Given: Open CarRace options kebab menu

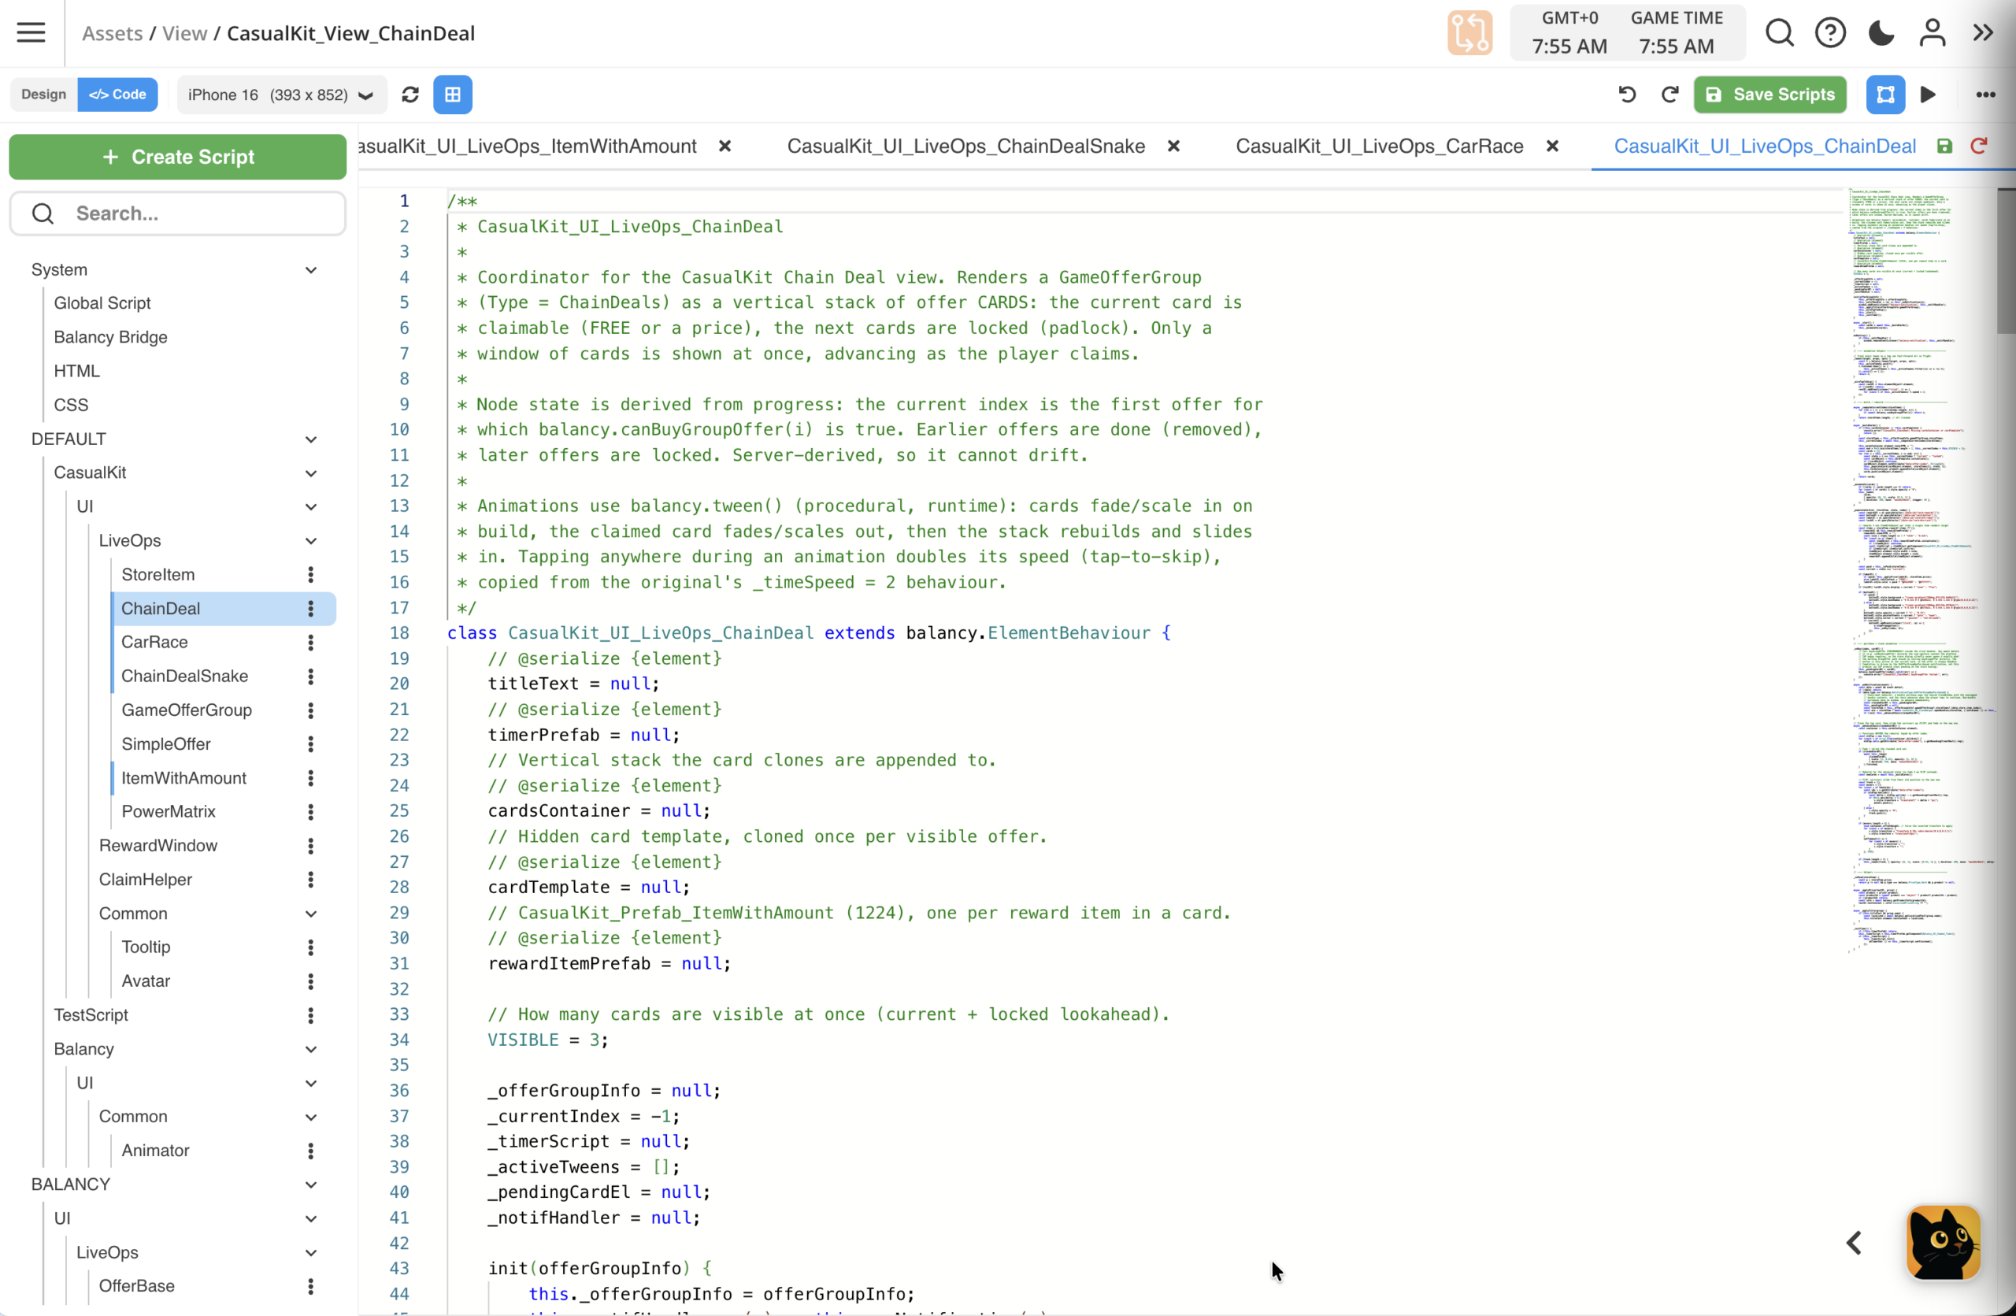Looking at the screenshot, I should pos(311,643).
